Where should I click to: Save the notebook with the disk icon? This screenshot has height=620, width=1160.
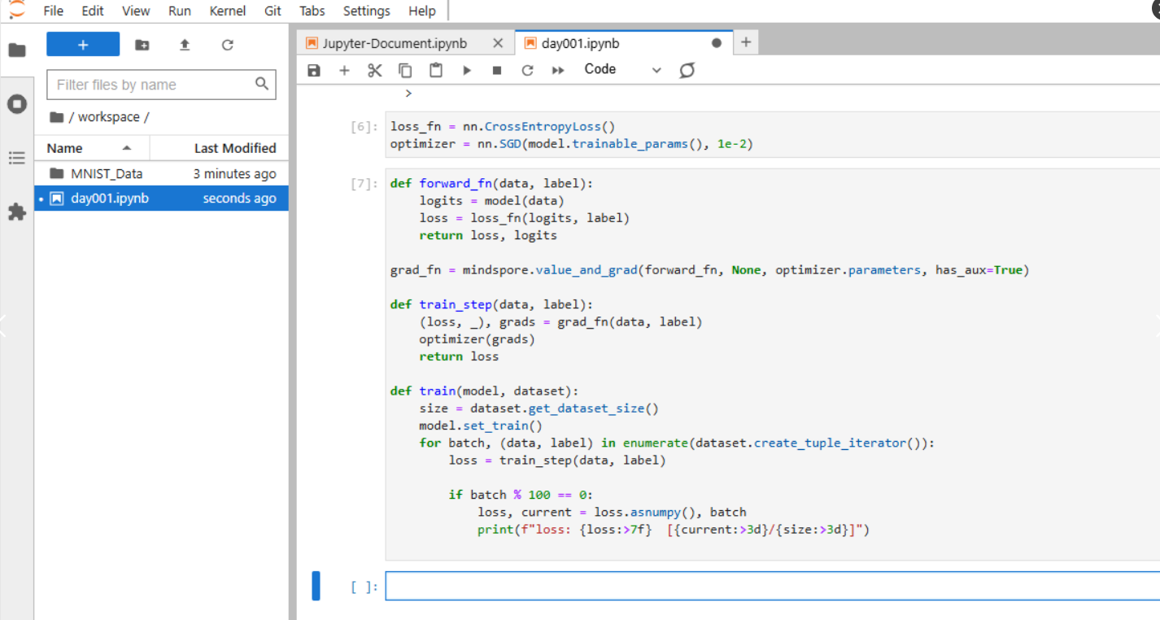pyautogui.click(x=314, y=71)
